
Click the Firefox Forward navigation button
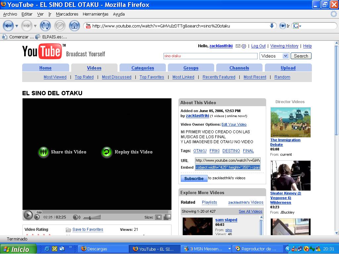pos(26,26)
